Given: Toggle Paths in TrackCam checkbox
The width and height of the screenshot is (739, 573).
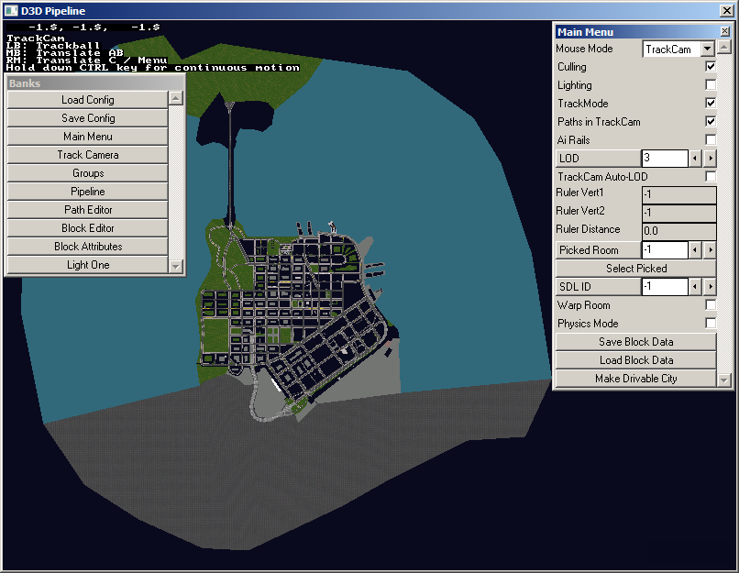Looking at the screenshot, I should (711, 122).
